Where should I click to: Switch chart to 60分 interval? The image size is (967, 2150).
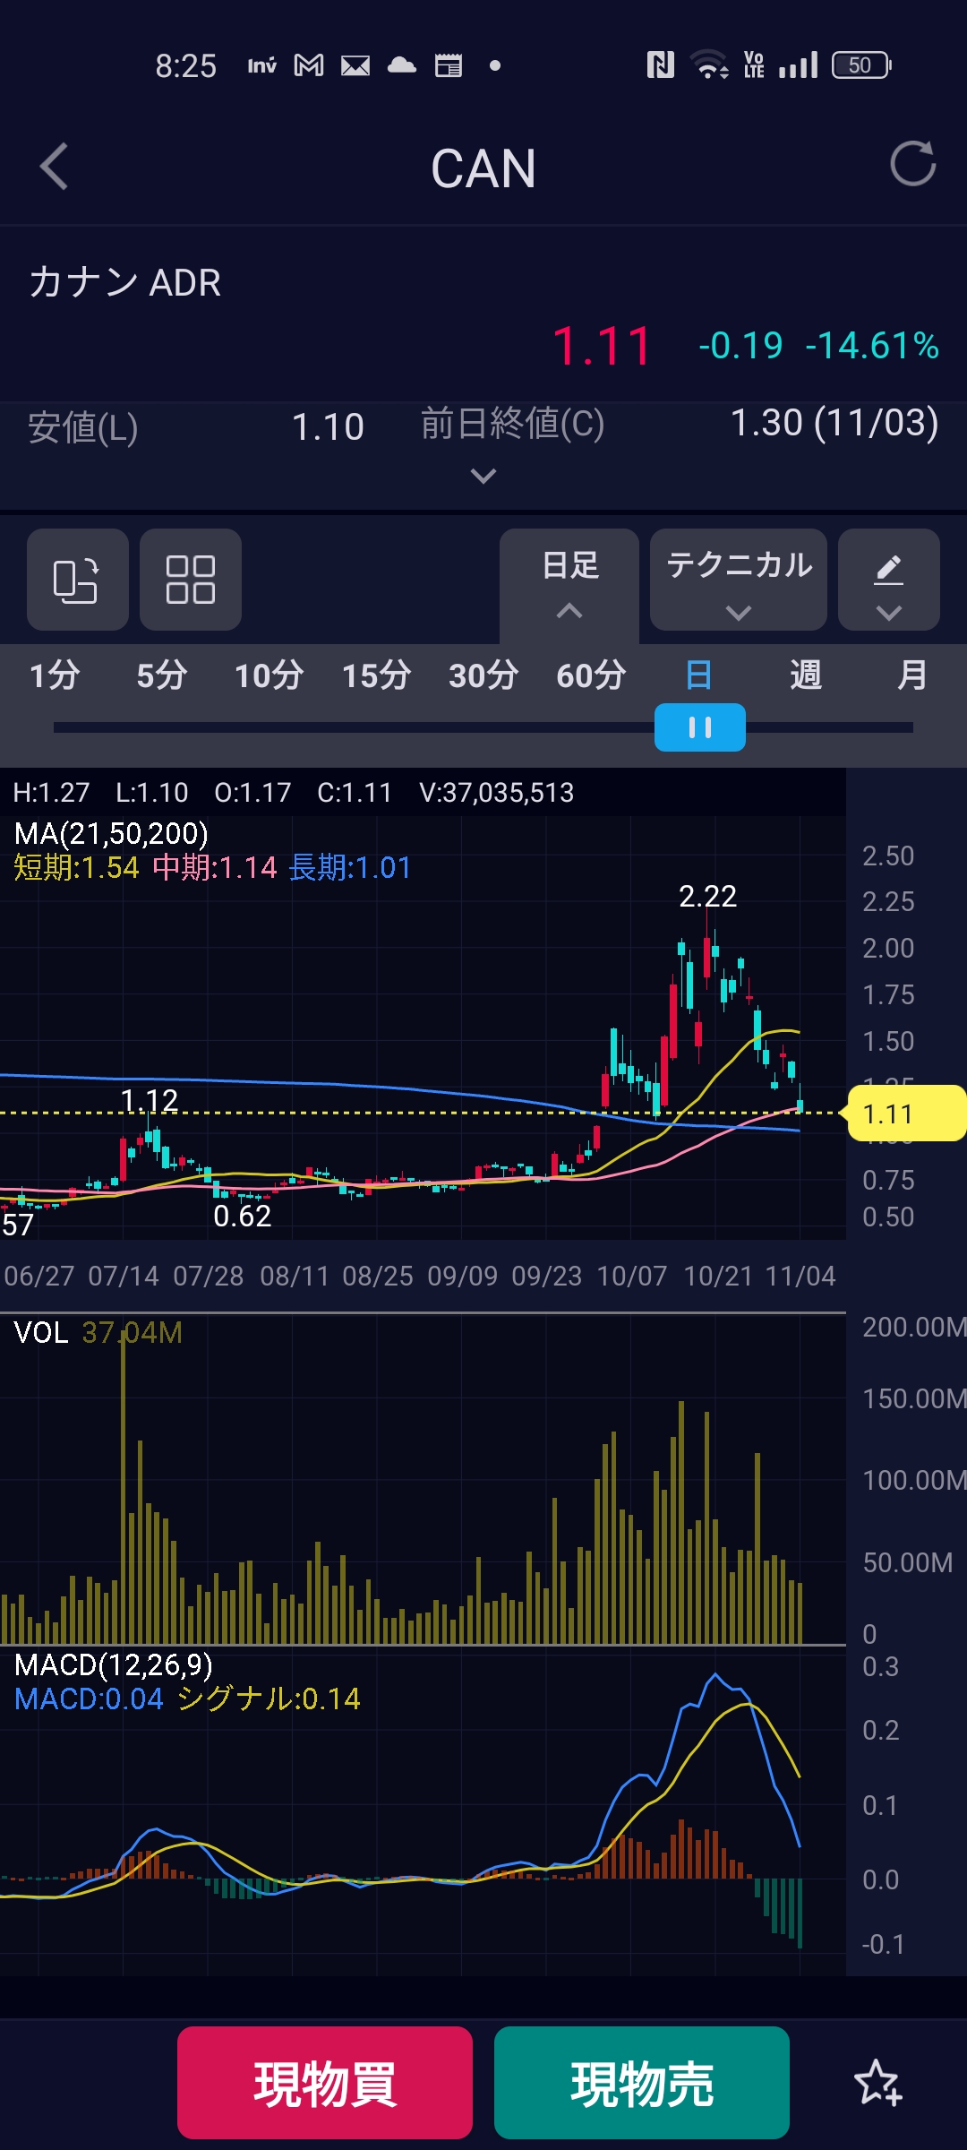(x=590, y=675)
